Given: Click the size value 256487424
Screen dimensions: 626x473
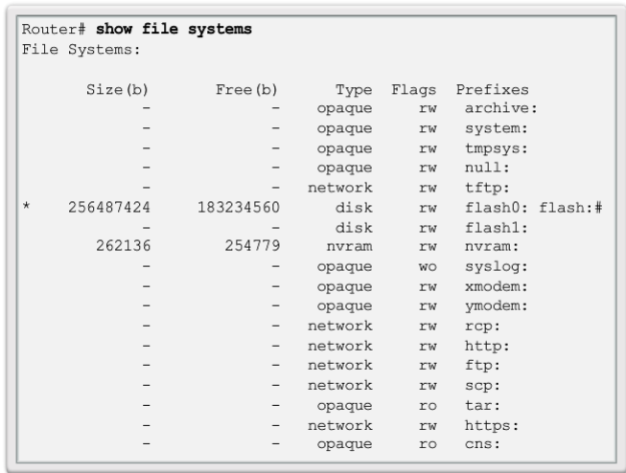Looking at the screenshot, I should (x=108, y=208).
